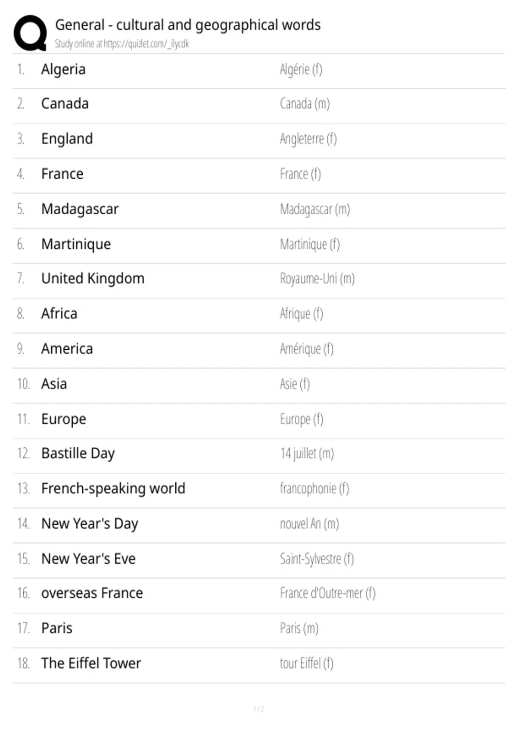Click the term 'Algeria'

click(63, 69)
